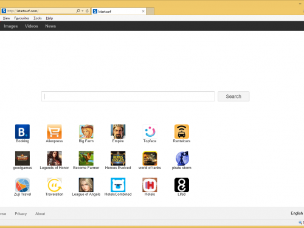304x228 pixels.
Task: Open the pirate storm icon
Action: [182, 158]
